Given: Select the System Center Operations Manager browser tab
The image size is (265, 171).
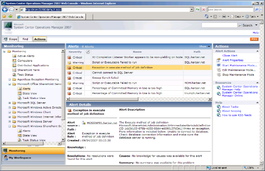Looking at the screenshot, I should [51, 17].
